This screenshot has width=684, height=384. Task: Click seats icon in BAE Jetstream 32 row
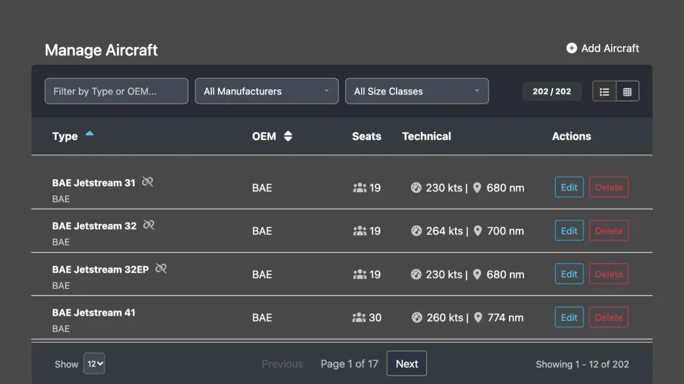(x=360, y=231)
